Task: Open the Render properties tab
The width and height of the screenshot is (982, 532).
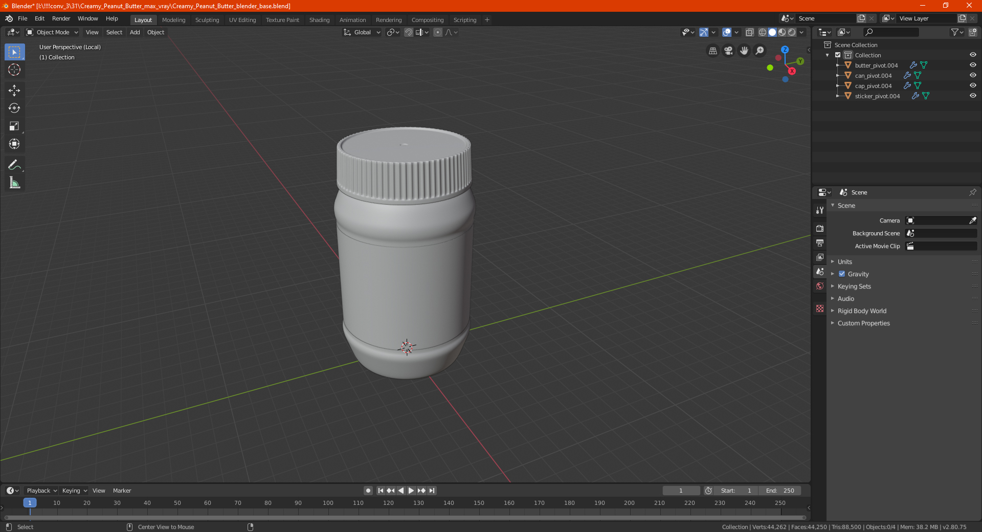Action: coord(820,229)
